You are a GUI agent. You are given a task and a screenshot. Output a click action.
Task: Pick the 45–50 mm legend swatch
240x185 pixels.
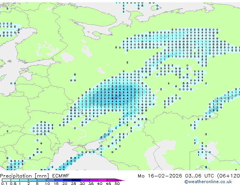111,180
